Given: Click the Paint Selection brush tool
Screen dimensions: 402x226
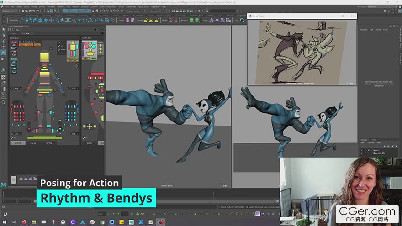Looking at the screenshot, I should pyautogui.click(x=3, y=41).
